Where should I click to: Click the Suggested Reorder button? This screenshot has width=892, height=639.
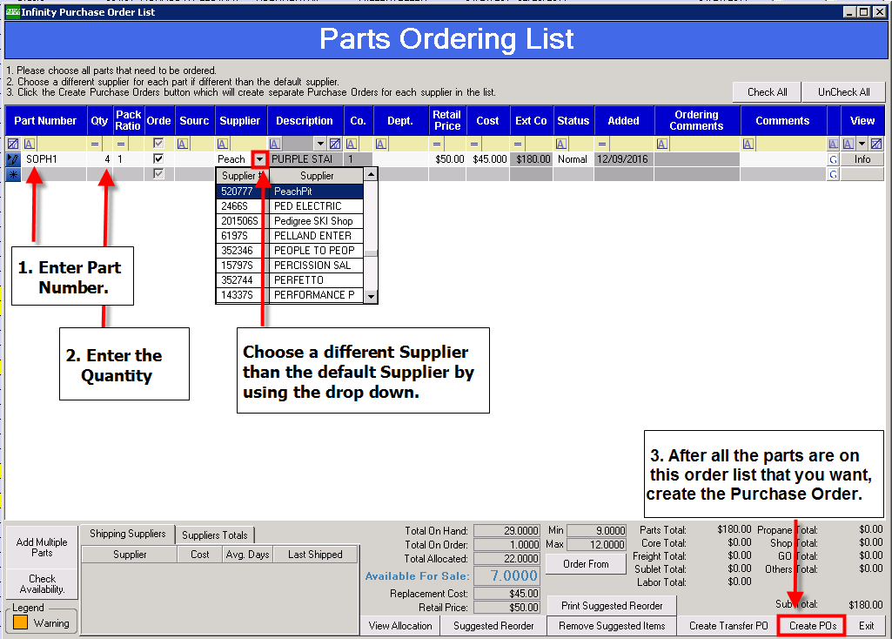coord(493,626)
